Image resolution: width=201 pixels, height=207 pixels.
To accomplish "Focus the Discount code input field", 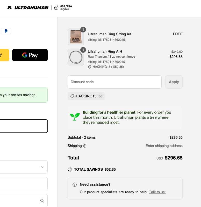I will [x=114, y=82].
